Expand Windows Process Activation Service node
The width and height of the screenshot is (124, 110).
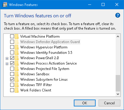(x=7, y=64)
